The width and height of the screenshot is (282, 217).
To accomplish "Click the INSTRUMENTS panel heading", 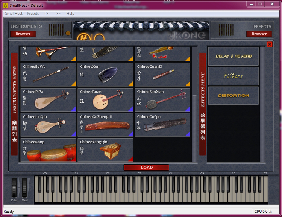I will coord(26,26).
